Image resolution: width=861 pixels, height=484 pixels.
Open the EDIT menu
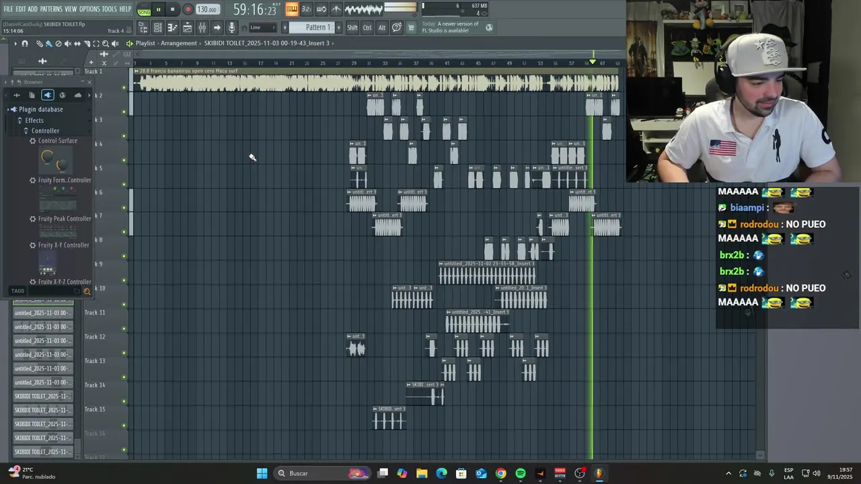point(21,9)
